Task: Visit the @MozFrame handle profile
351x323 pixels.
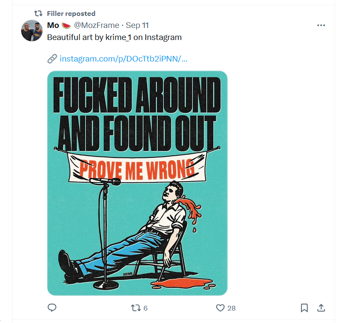Action: [x=96, y=25]
